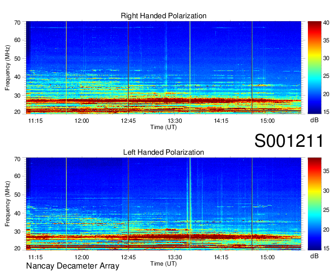Click the 60 frequency tick on top plot

tap(17, 40)
